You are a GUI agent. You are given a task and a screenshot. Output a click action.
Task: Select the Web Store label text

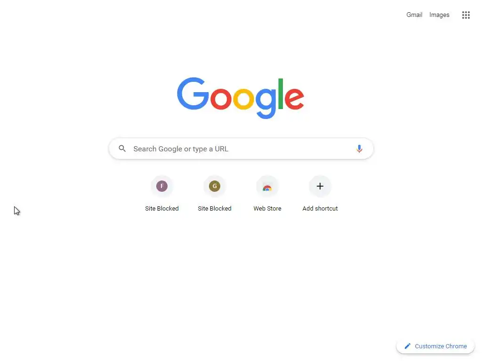point(267,208)
